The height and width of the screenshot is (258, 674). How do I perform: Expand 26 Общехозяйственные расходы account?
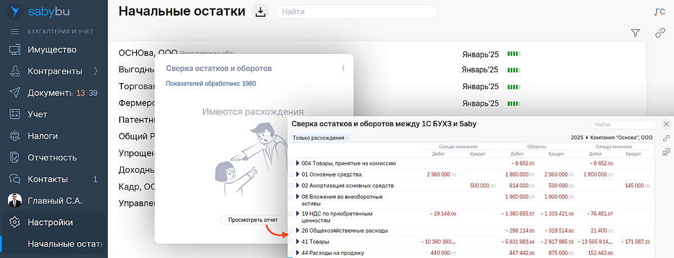(x=298, y=231)
